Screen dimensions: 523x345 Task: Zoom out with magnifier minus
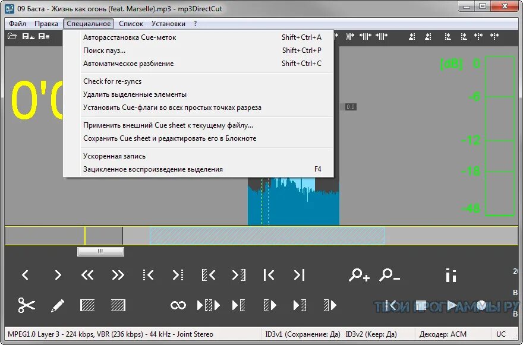coord(389,275)
